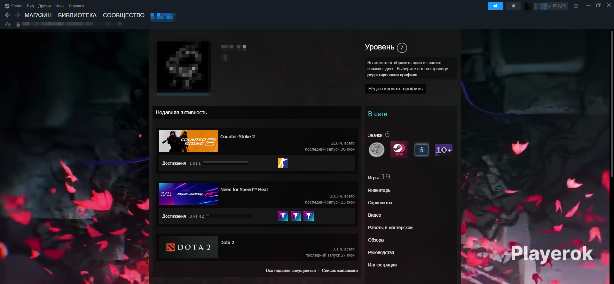Click the Counter-Strike 2 game banner

(188, 141)
